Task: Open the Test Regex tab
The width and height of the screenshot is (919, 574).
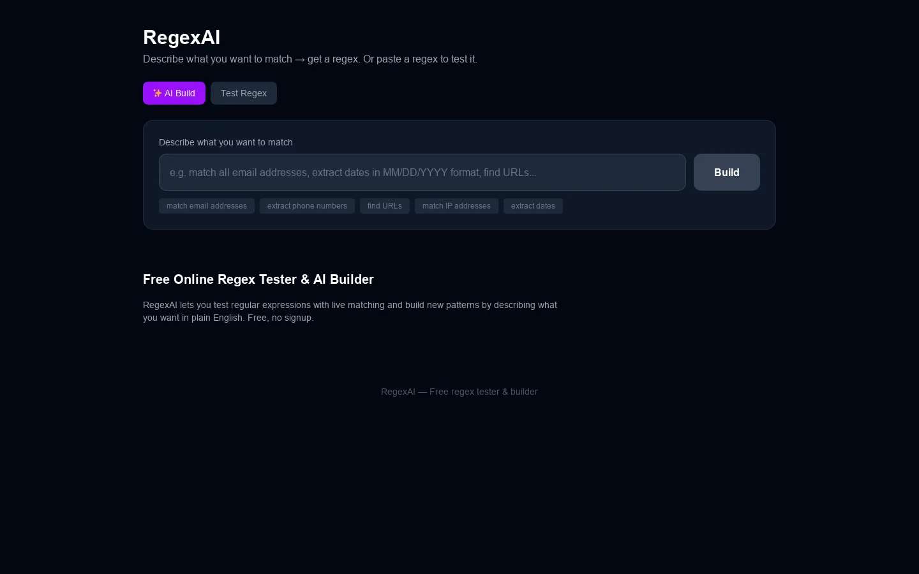Action: click(244, 93)
